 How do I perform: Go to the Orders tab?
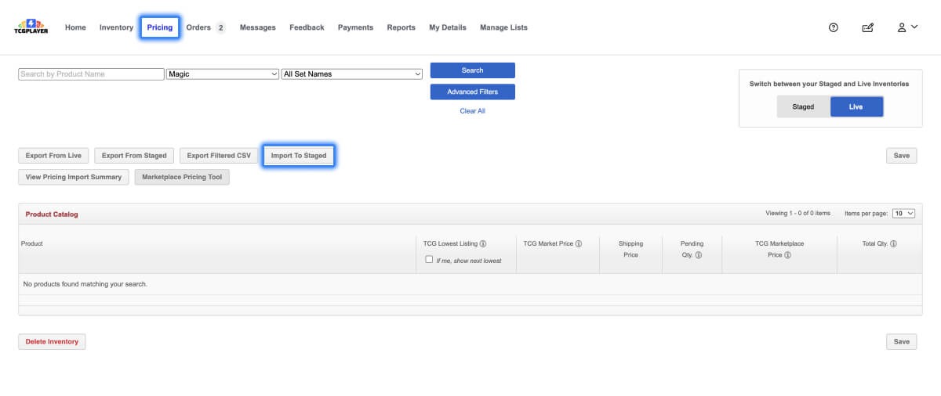coord(205,27)
